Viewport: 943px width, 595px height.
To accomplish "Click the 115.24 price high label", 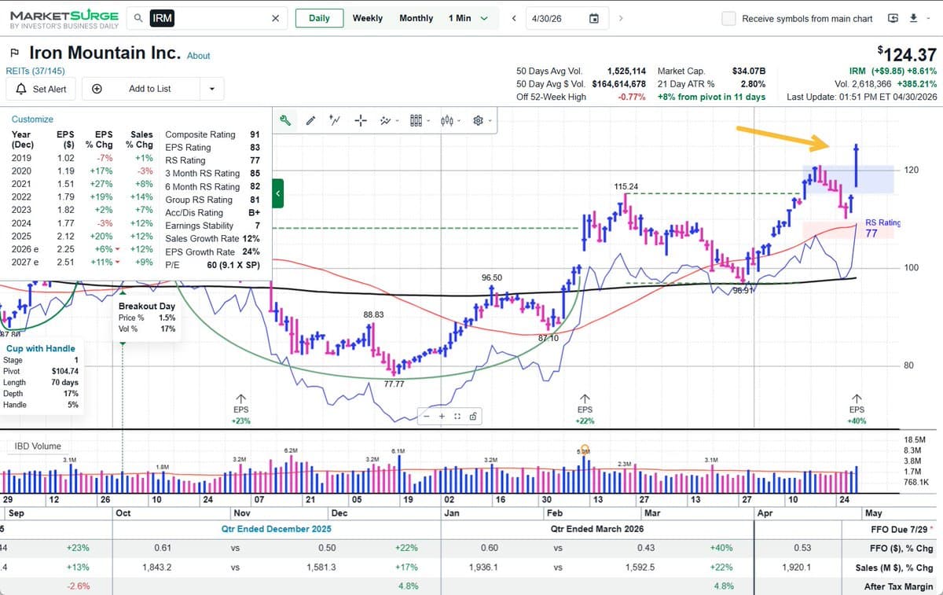I will 626,186.
